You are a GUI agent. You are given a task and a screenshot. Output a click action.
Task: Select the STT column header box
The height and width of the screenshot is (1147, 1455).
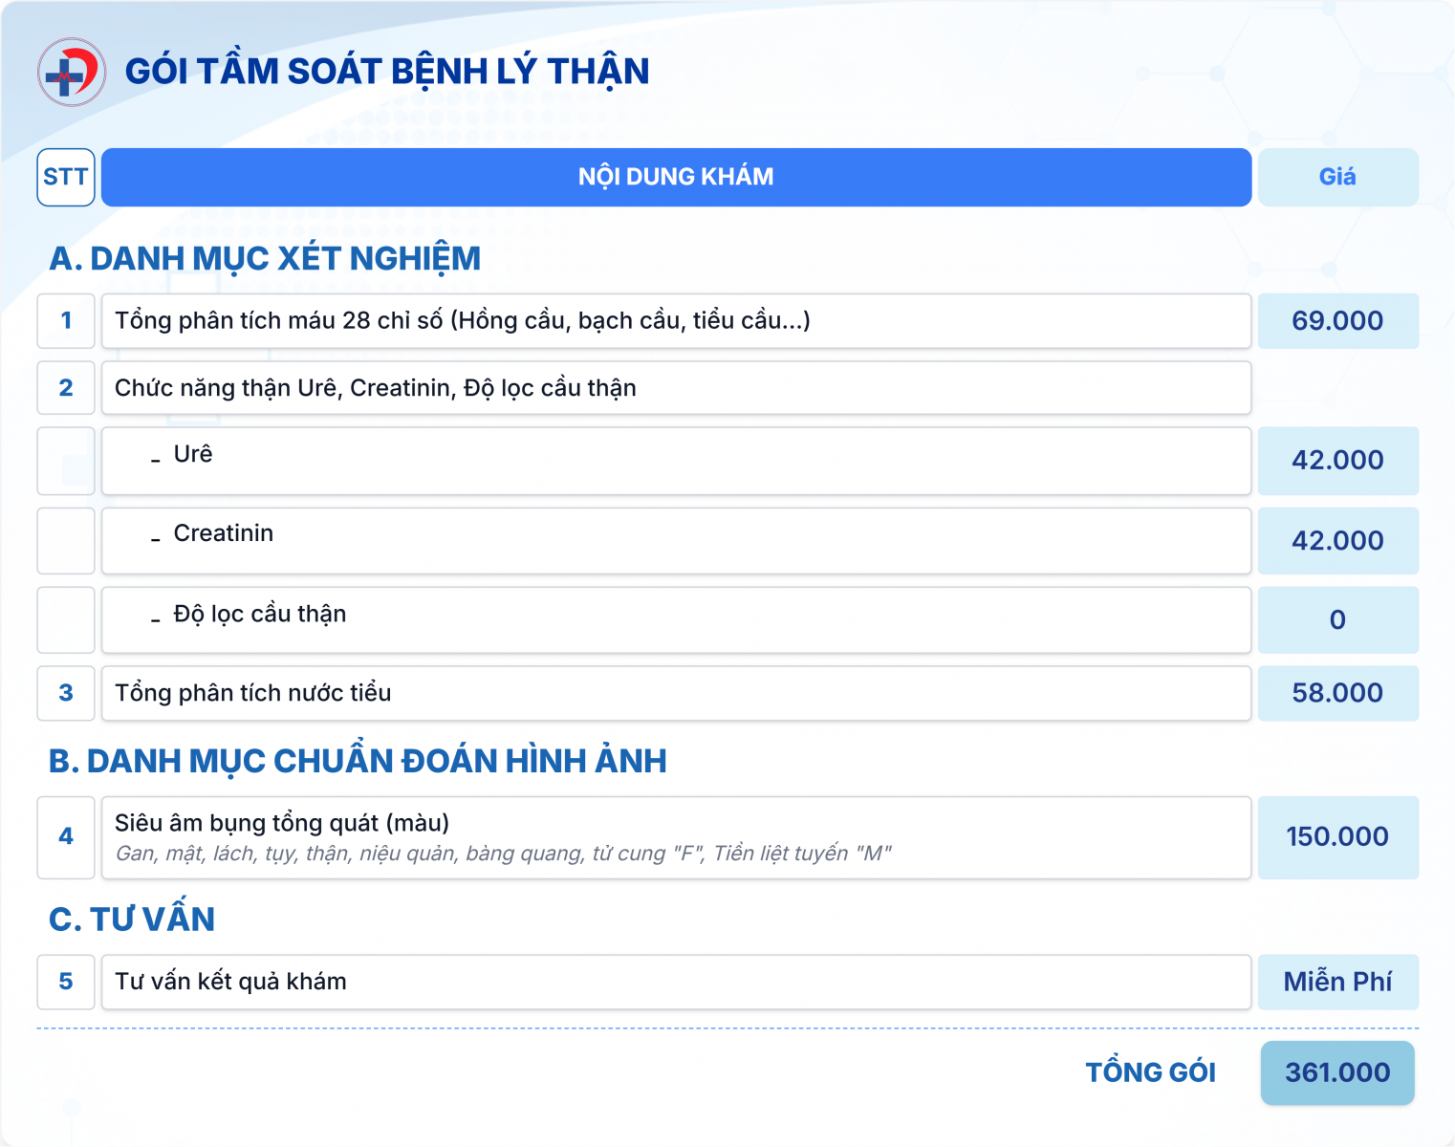tap(66, 177)
